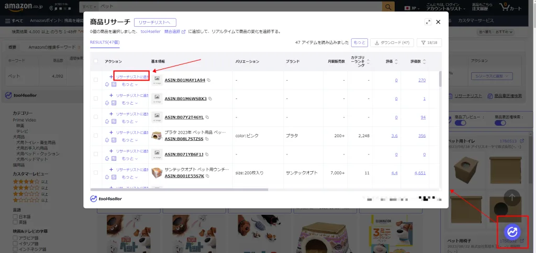Toggle the 商品プレビュー switch
Viewport: 536px width, 253px height.
(x=461, y=123)
